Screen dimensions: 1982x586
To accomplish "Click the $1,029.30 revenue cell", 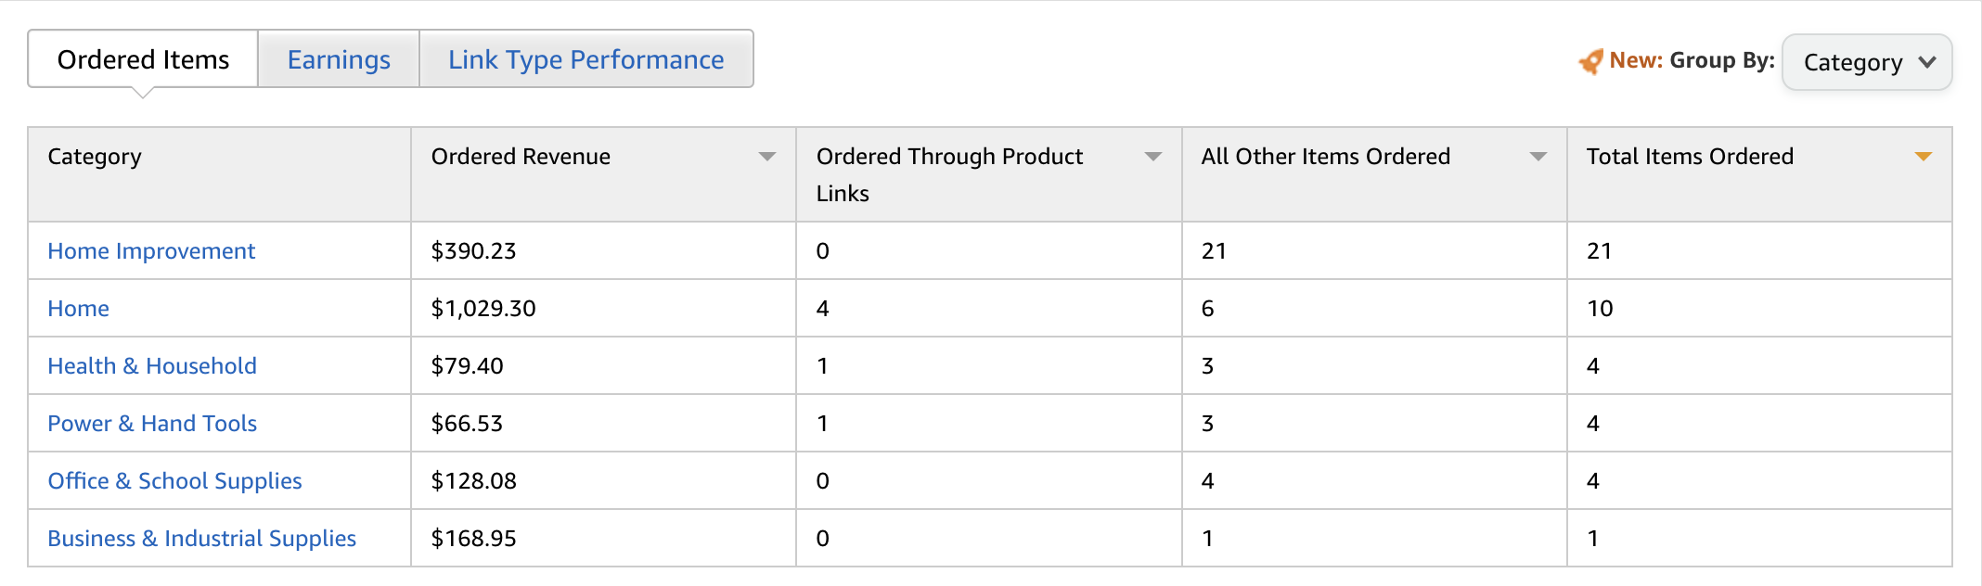I will pos(483,309).
